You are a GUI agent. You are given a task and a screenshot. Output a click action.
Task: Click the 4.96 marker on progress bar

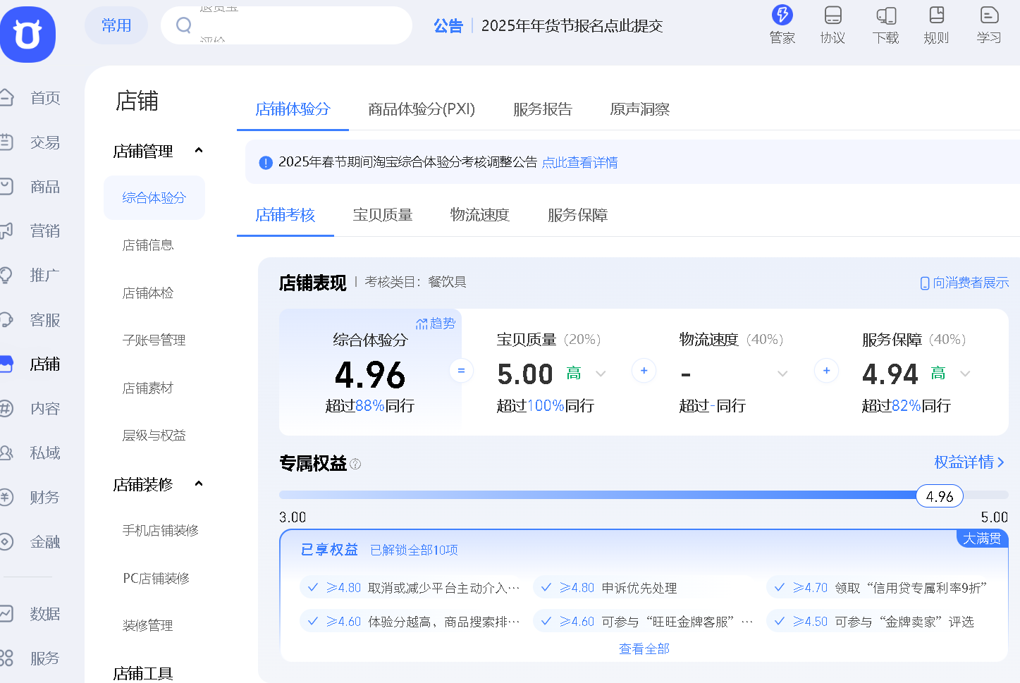(x=940, y=496)
